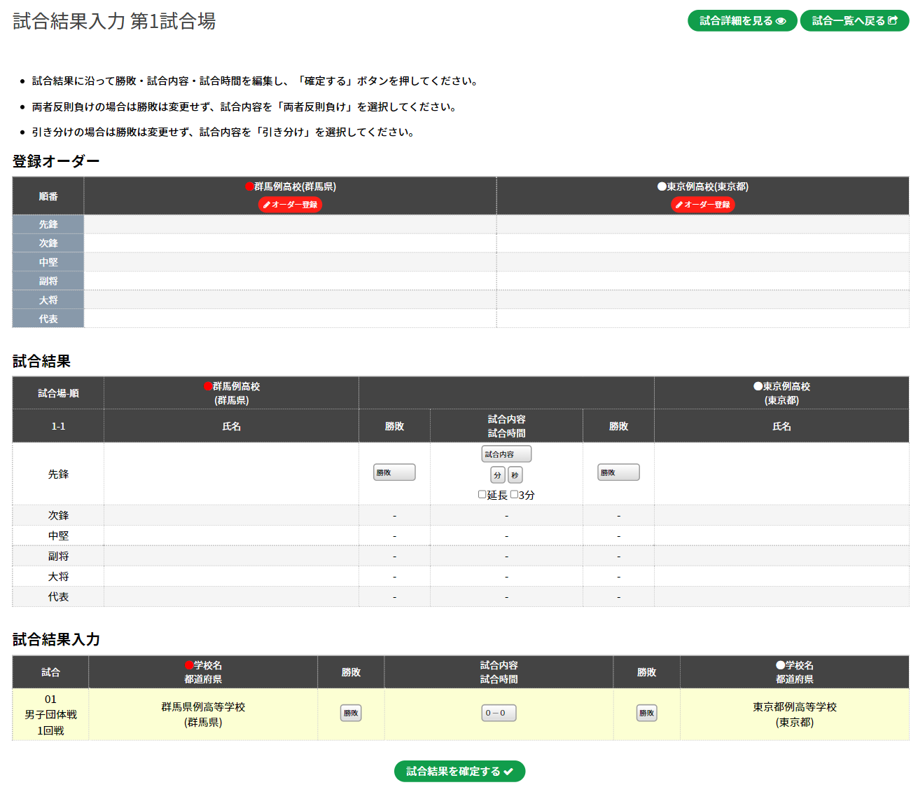Screen dimensions: 918x792
Task: Tick the 3分 checkbox
Action: pyautogui.click(x=514, y=494)
